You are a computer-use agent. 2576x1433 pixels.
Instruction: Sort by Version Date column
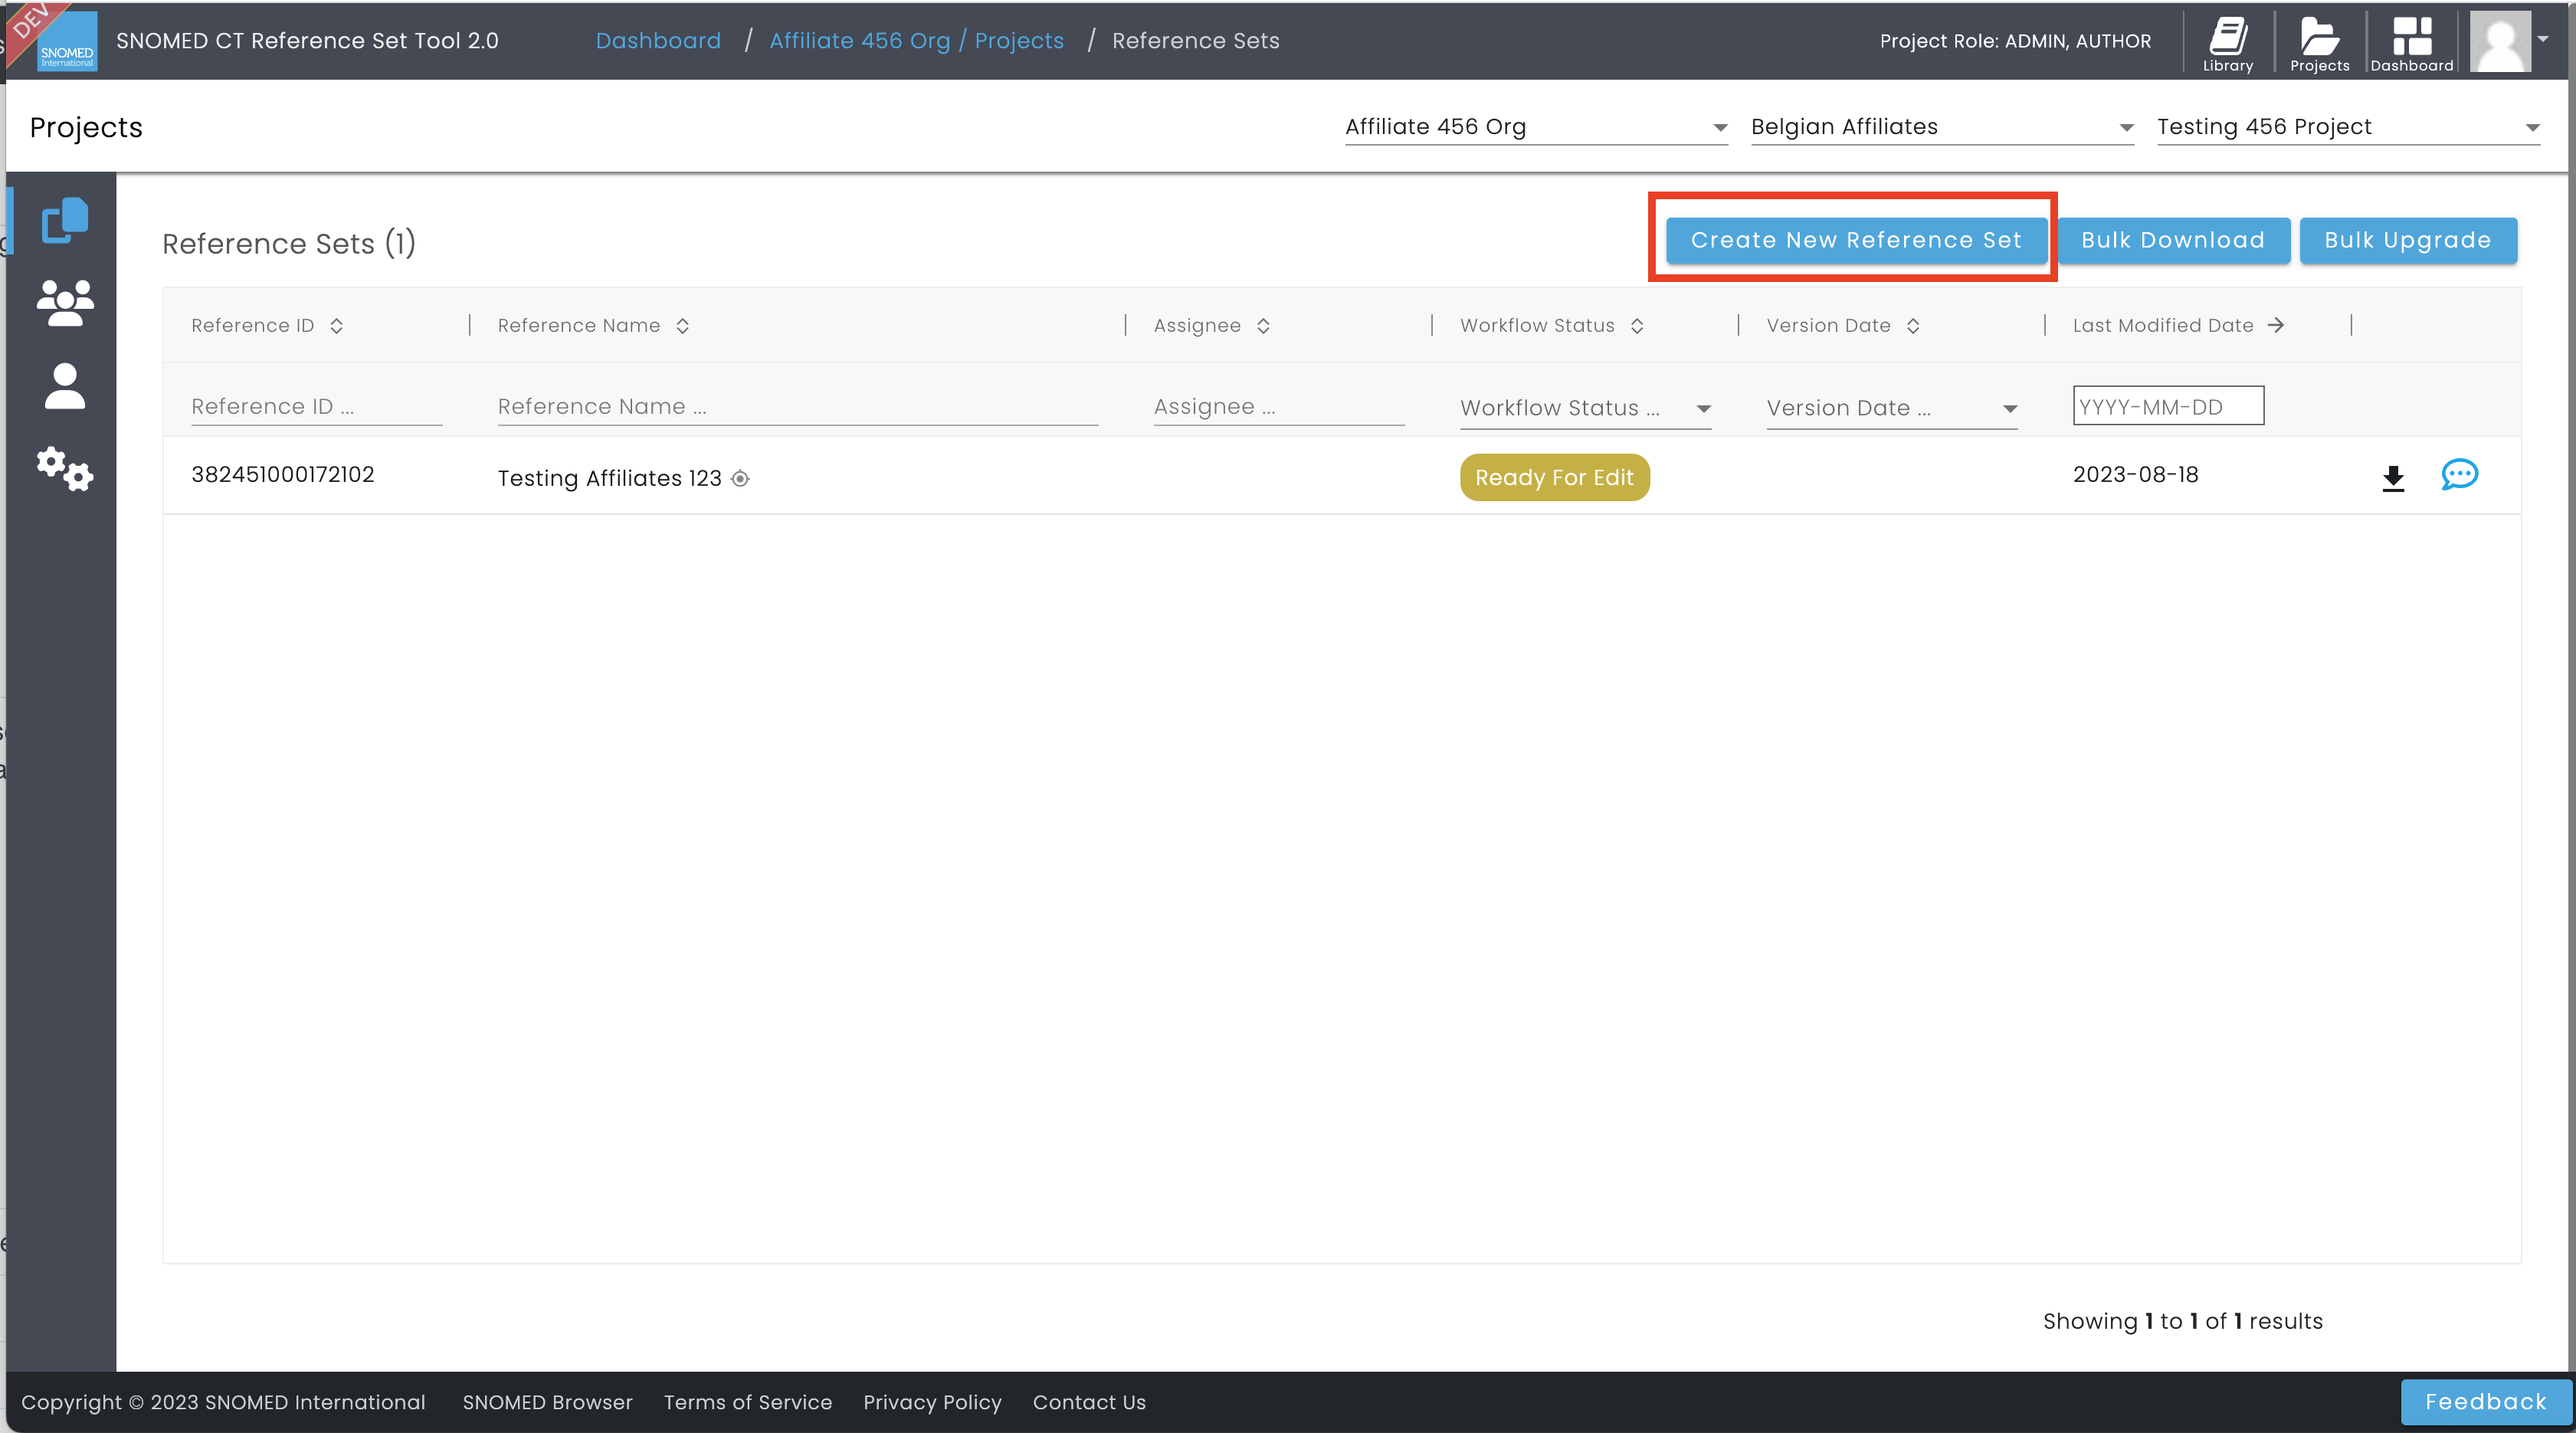click(1912, 326)
